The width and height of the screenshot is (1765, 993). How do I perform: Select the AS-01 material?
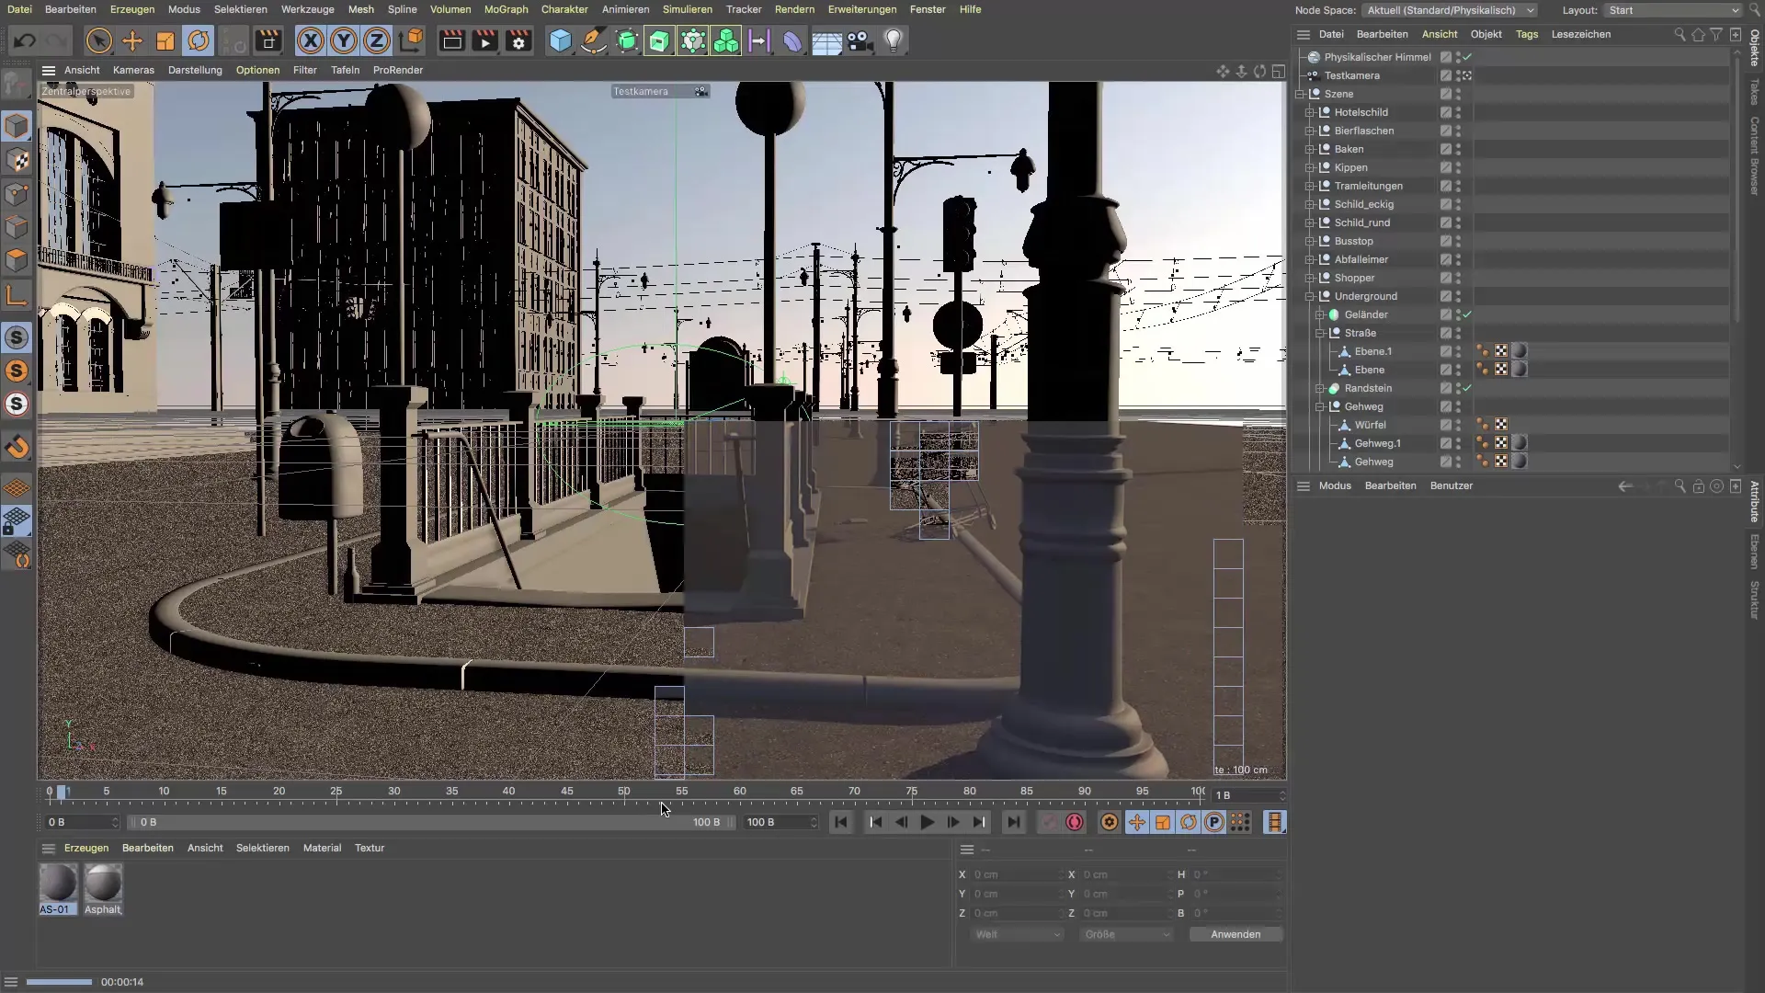click(58, 889)
